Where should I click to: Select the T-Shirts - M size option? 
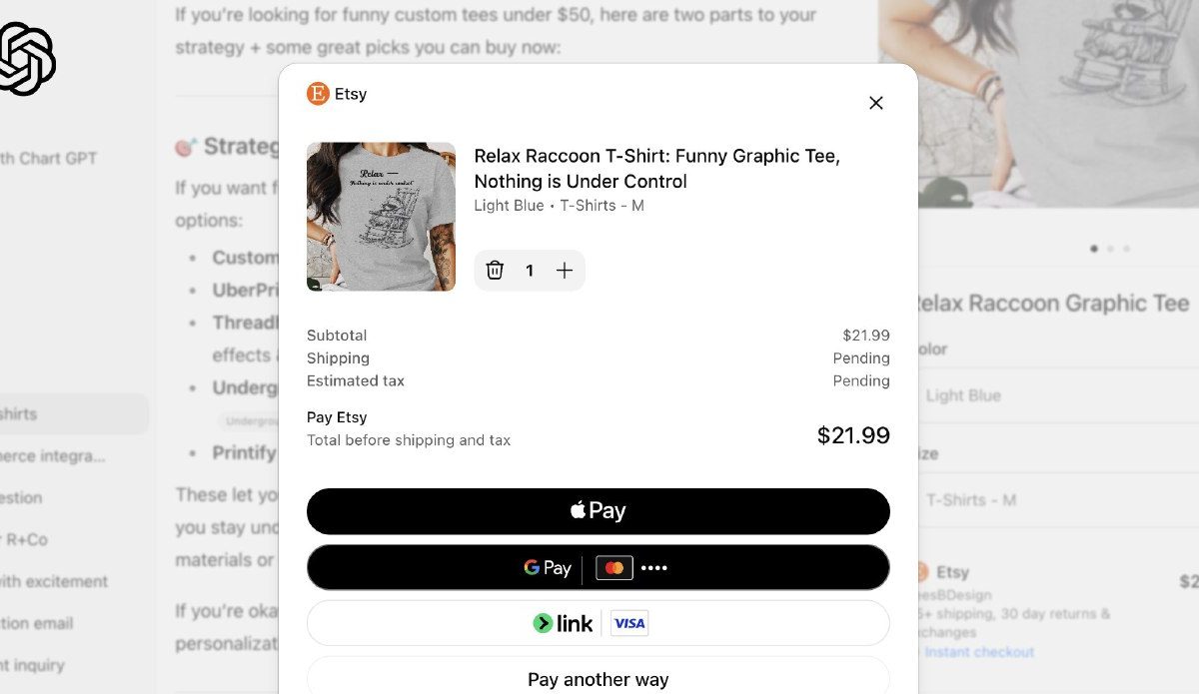click(970, 499)
